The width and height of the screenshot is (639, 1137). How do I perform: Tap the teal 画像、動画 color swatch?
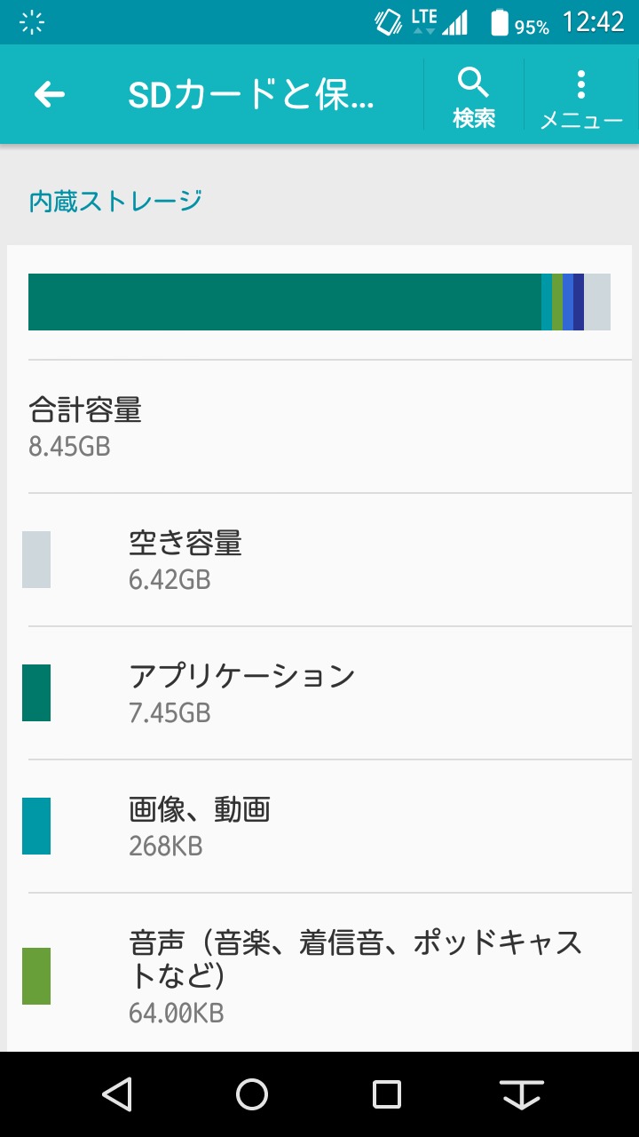pos(36,826)
